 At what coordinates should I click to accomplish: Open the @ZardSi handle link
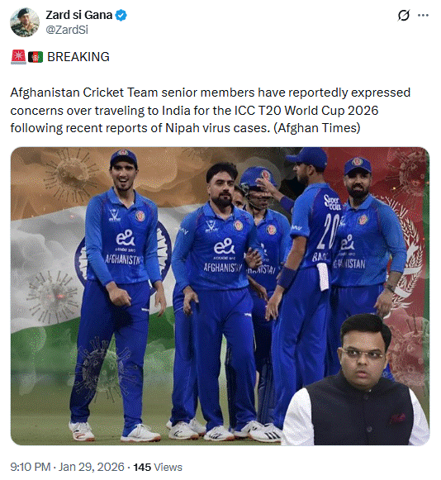click(67, 30)
